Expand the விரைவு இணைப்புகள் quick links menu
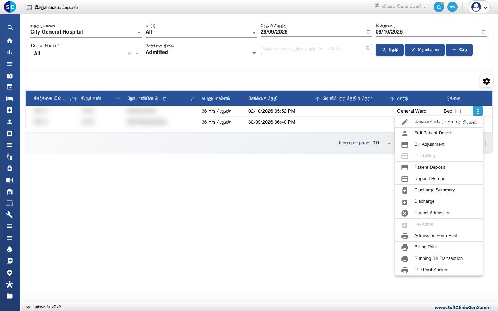The height and width of the screenshot is (311, 498). [400, 6]
